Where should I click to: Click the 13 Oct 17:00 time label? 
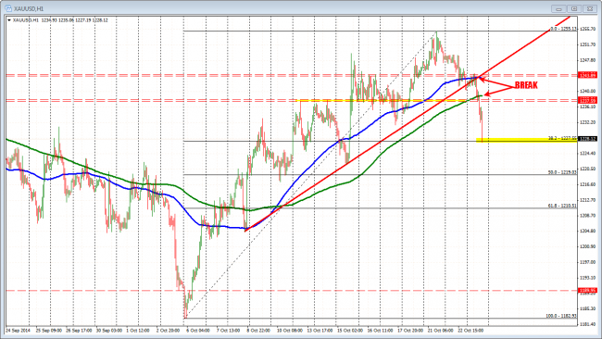tap(320, 330)
